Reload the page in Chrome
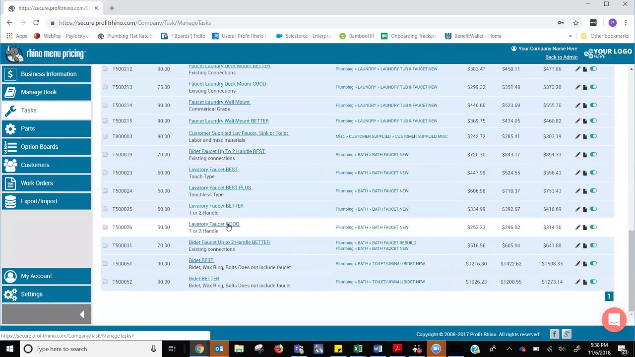This screenshot has height=357, width=635. [36, 23]
